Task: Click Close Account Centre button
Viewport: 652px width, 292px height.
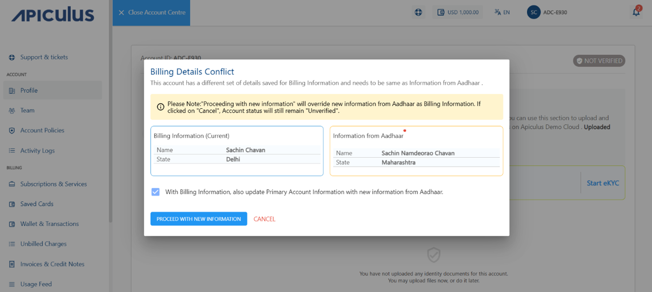Action: [x=152, y=12]
